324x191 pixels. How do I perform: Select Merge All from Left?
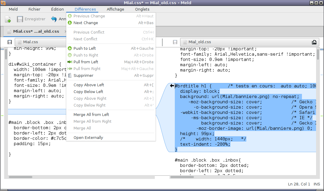click(91, 115)
